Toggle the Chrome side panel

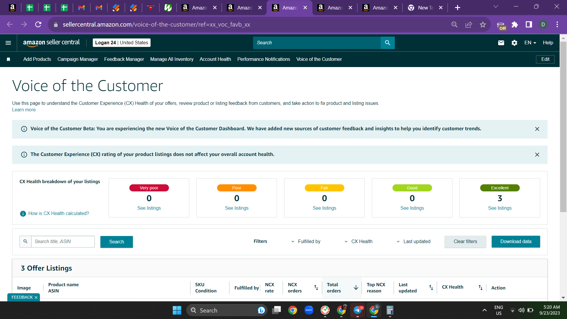[529, 25]
